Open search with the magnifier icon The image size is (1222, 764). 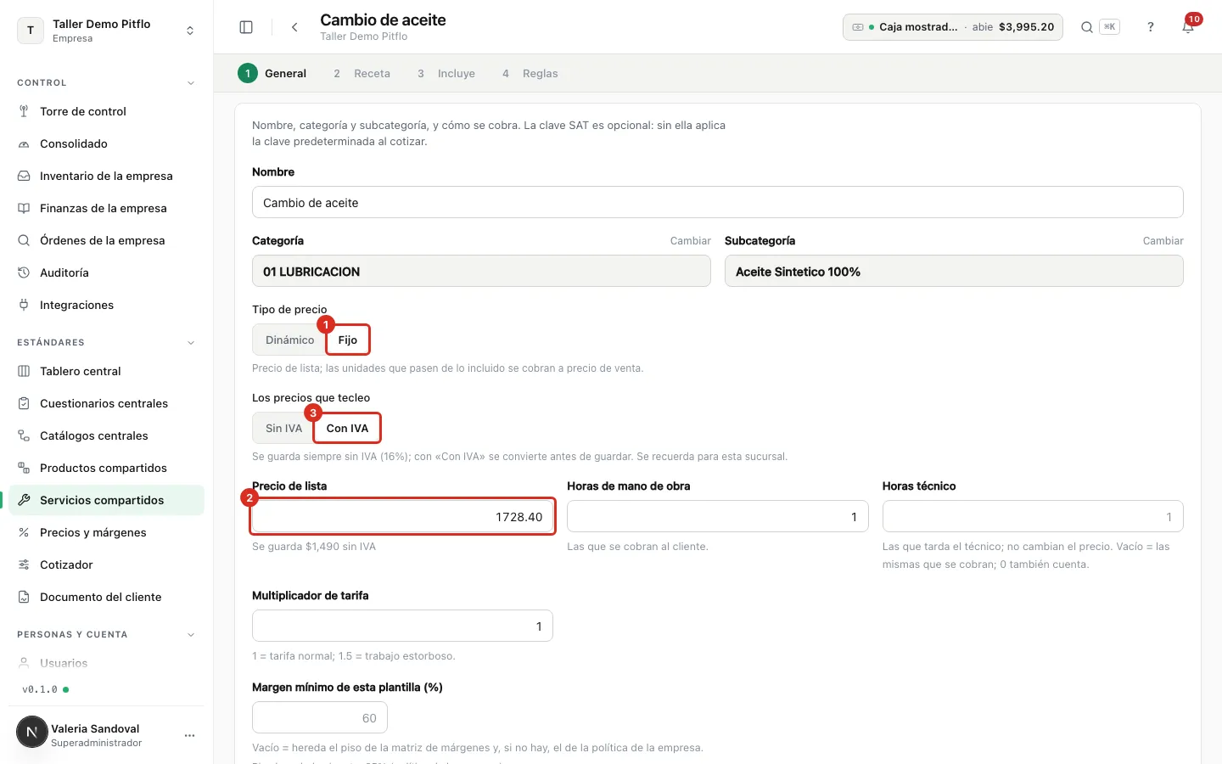click(x=1086, y=27)
